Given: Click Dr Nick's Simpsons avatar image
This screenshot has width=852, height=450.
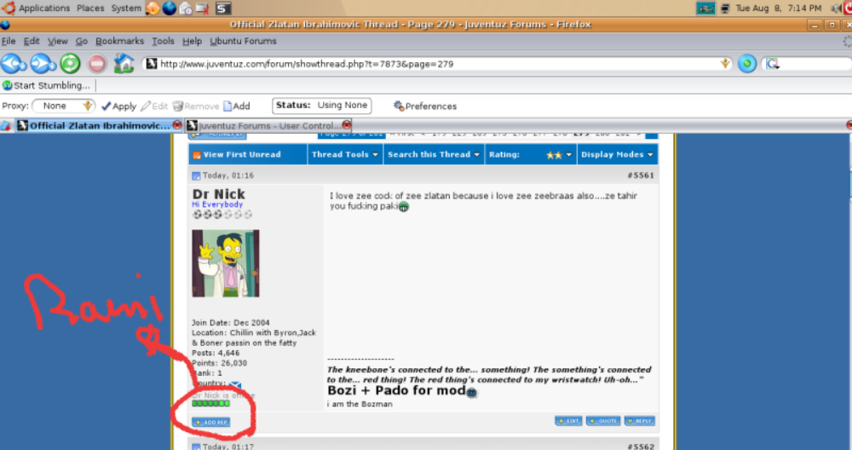Looking at the screenshot, I should pyautogui.click(x=226, y=263).
